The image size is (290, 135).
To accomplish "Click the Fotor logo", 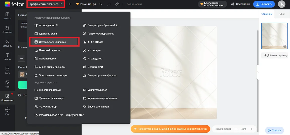I will (14, 4).
